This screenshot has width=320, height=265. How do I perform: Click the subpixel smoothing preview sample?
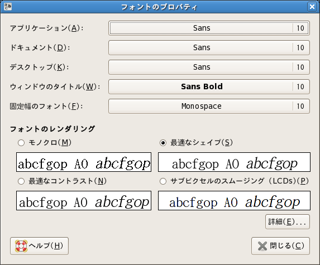point(235,201)
